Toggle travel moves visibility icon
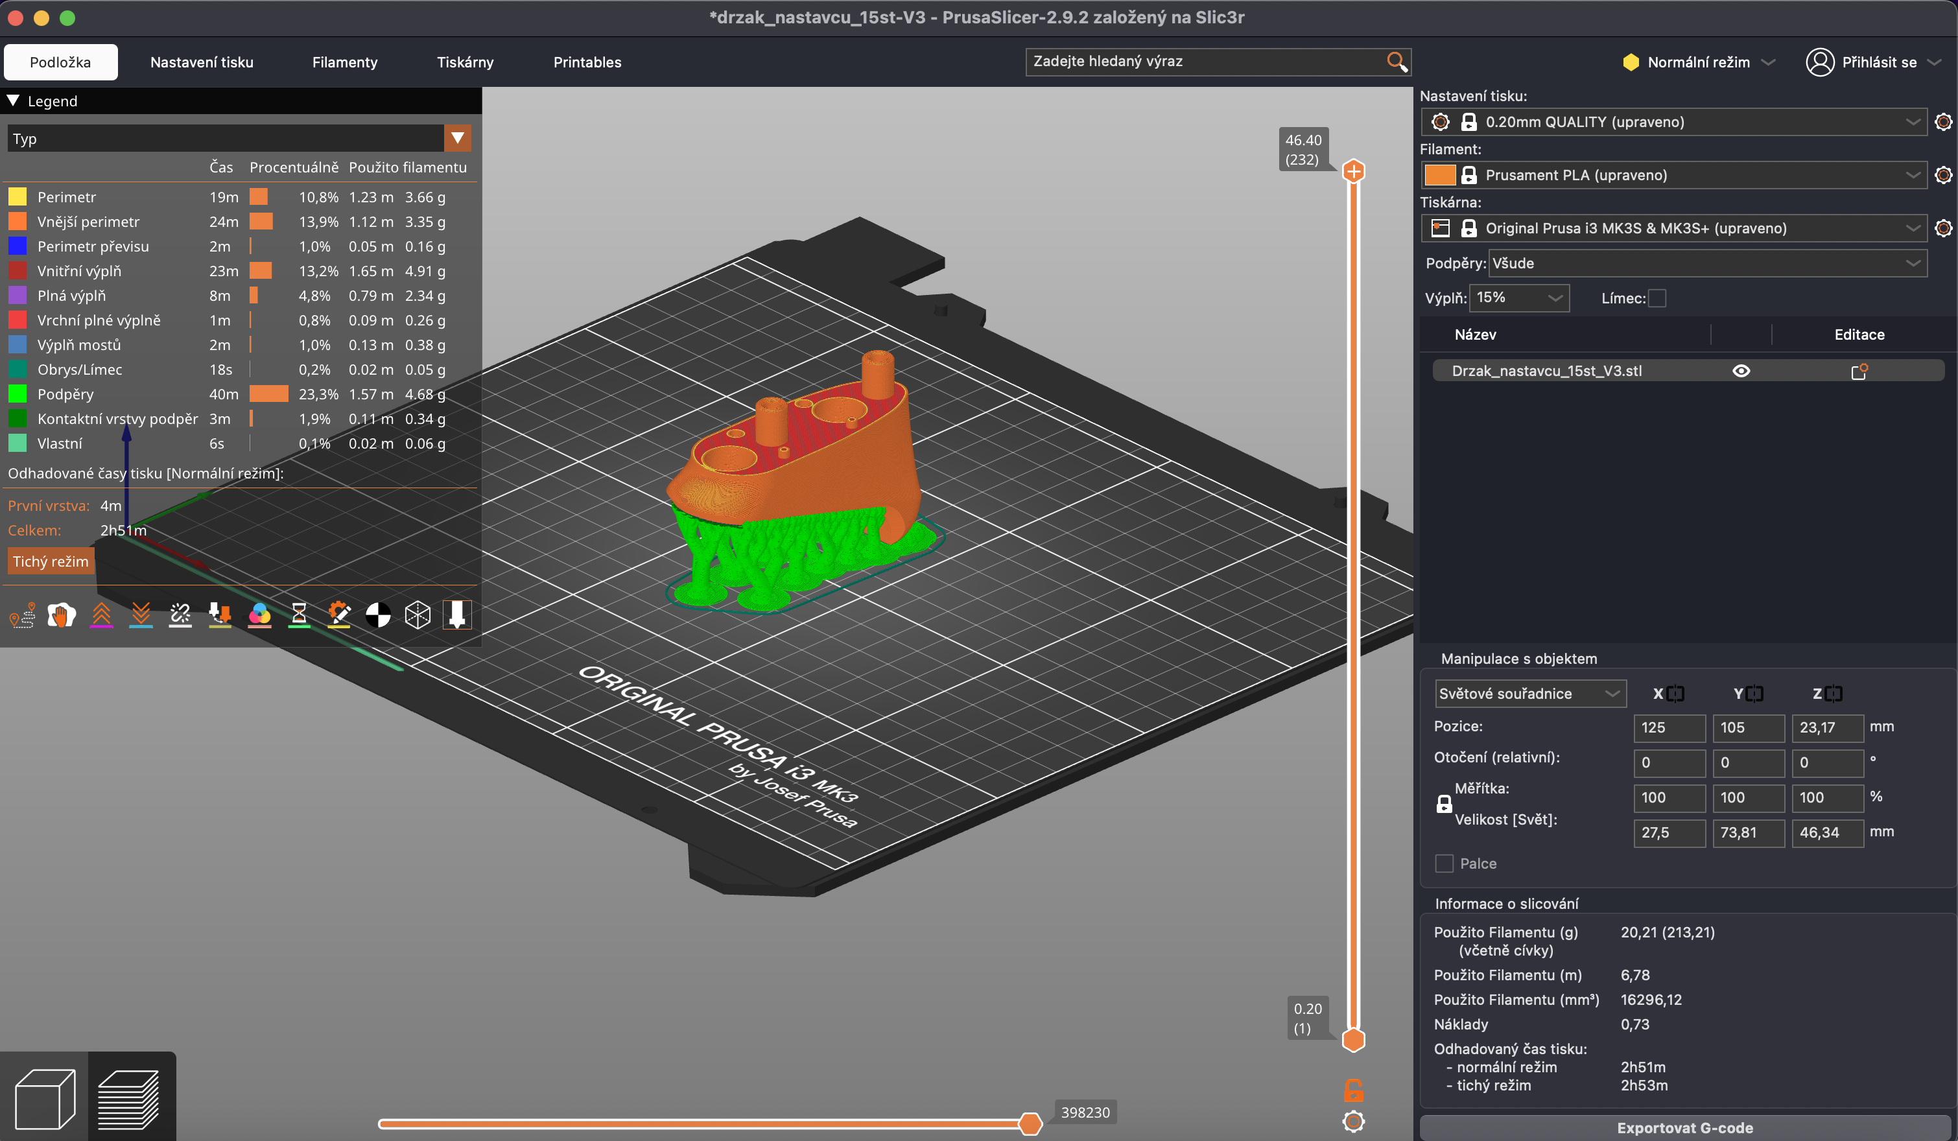The width and height of the screenshot is (1958, 1141). click(x=23, y=615)
